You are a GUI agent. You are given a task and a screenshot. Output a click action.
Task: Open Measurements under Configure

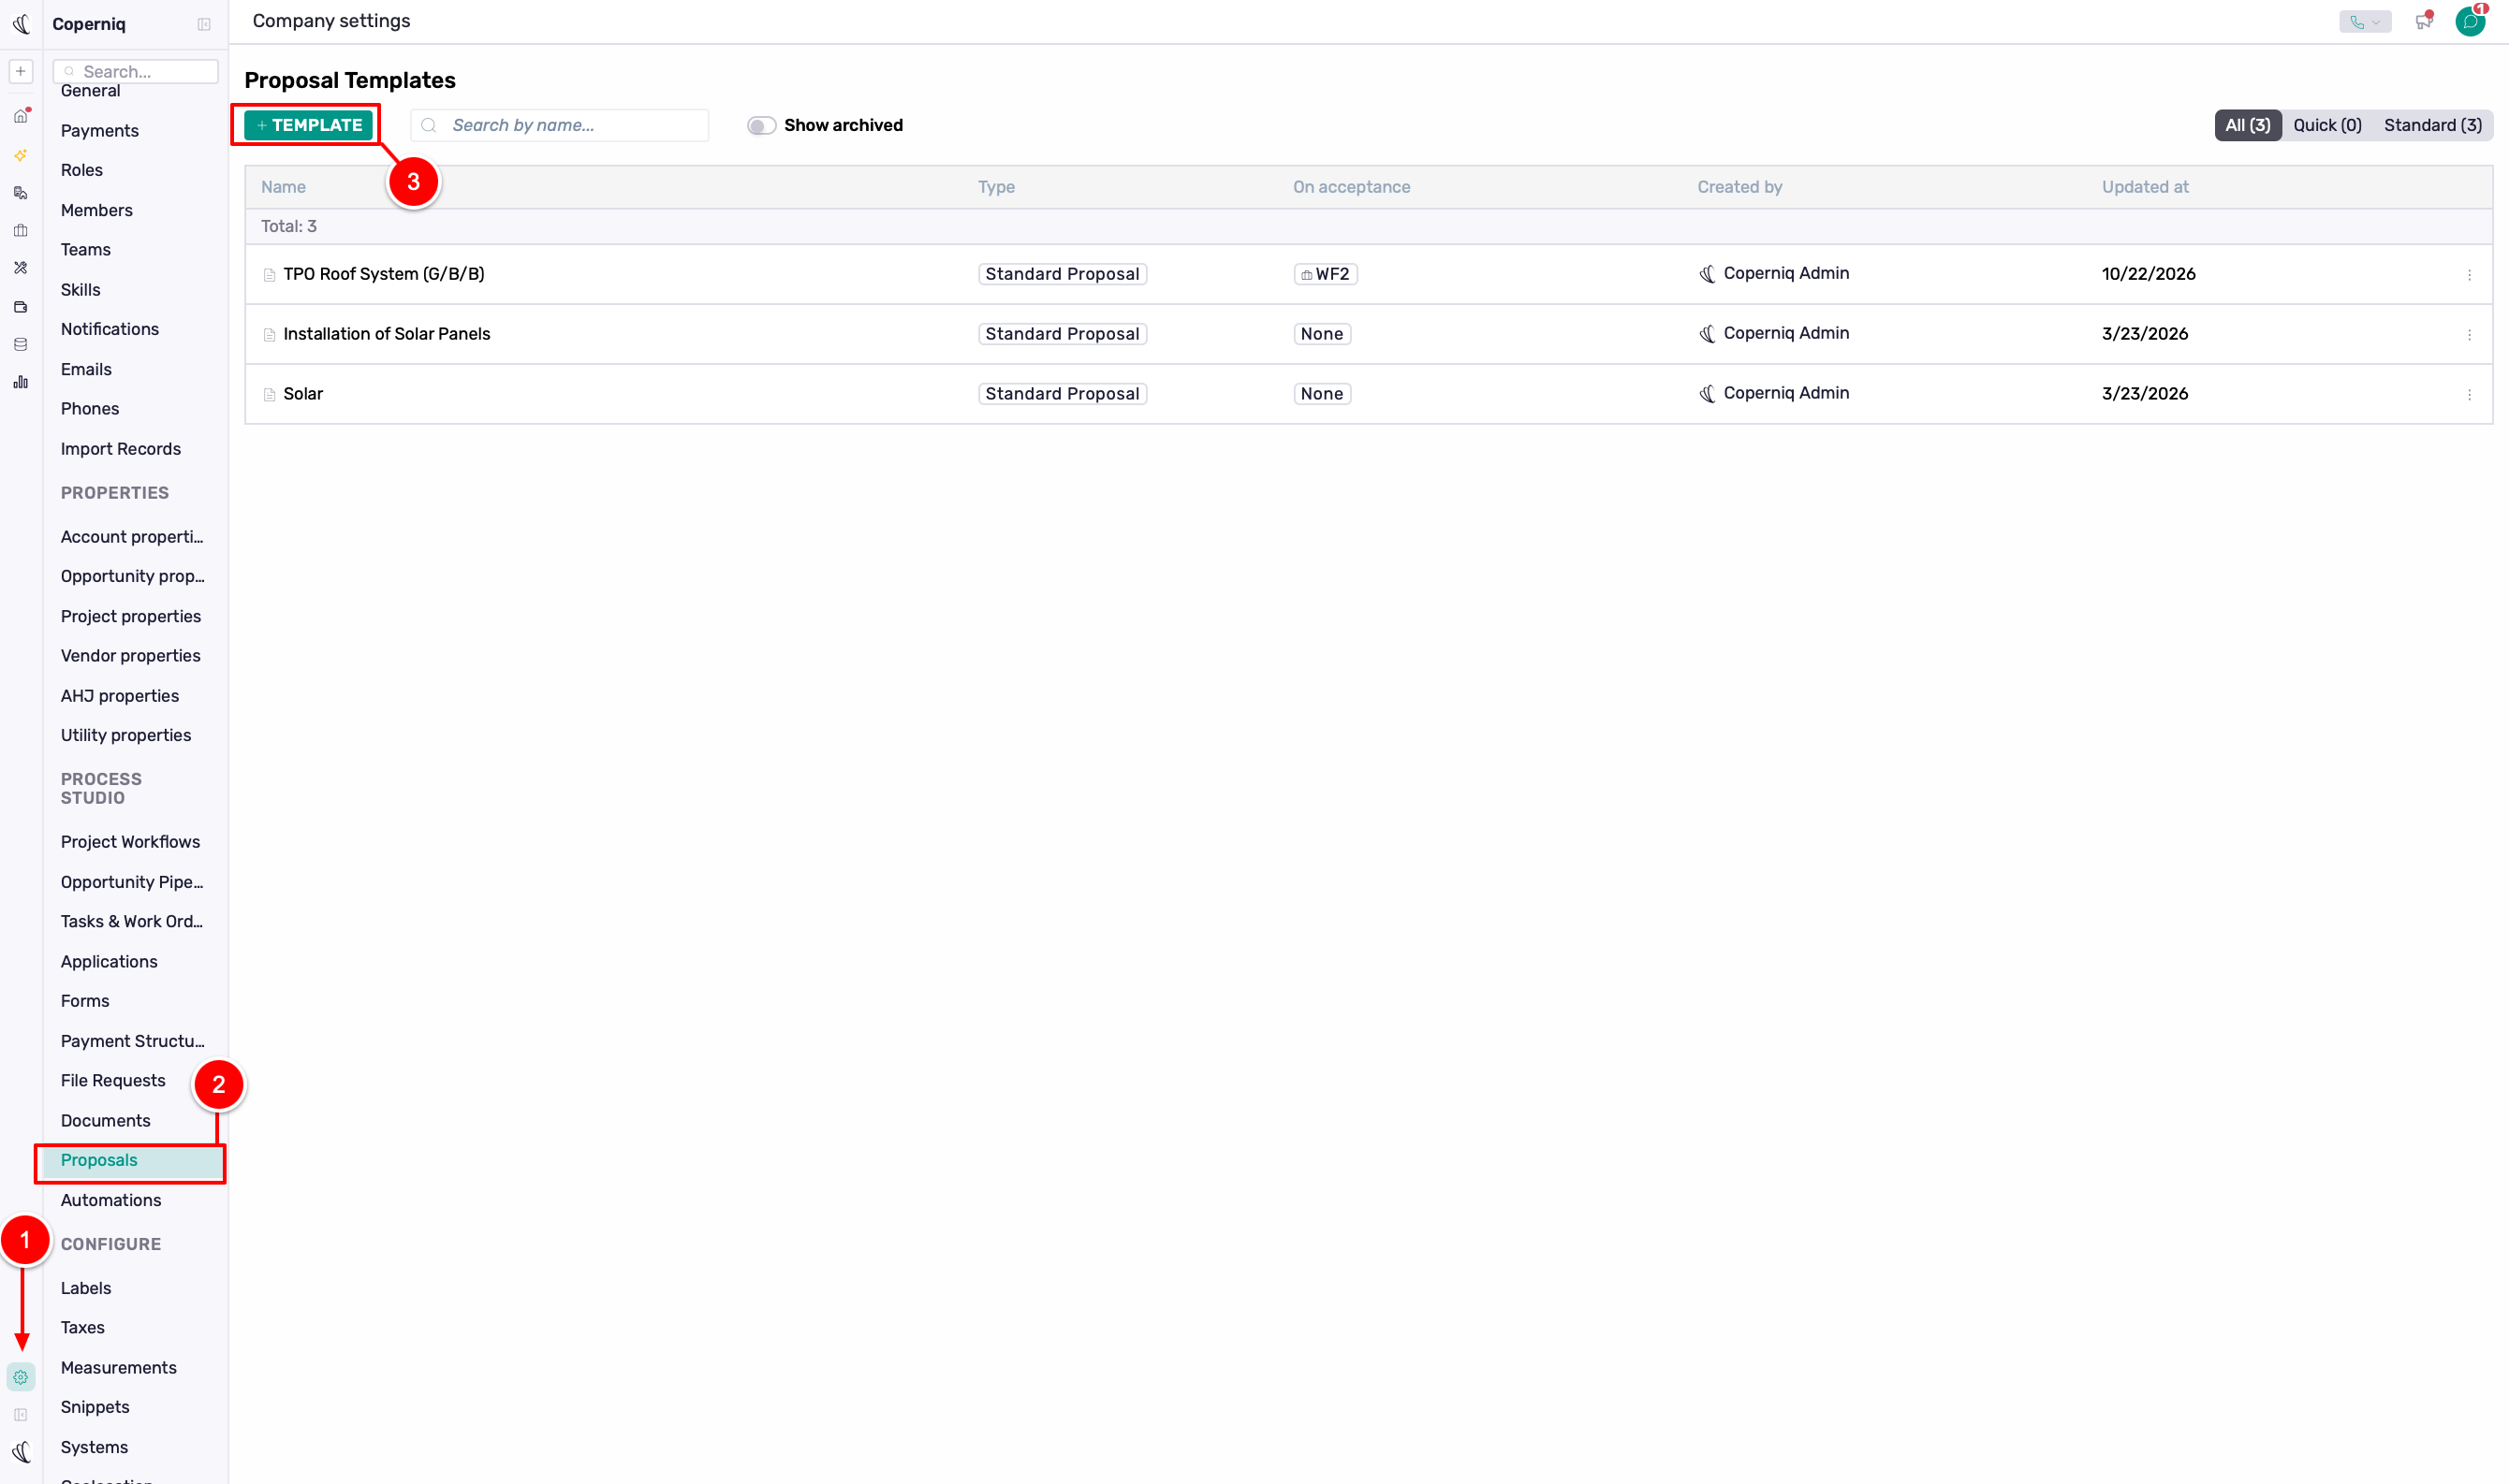[x=119, y=1368]
